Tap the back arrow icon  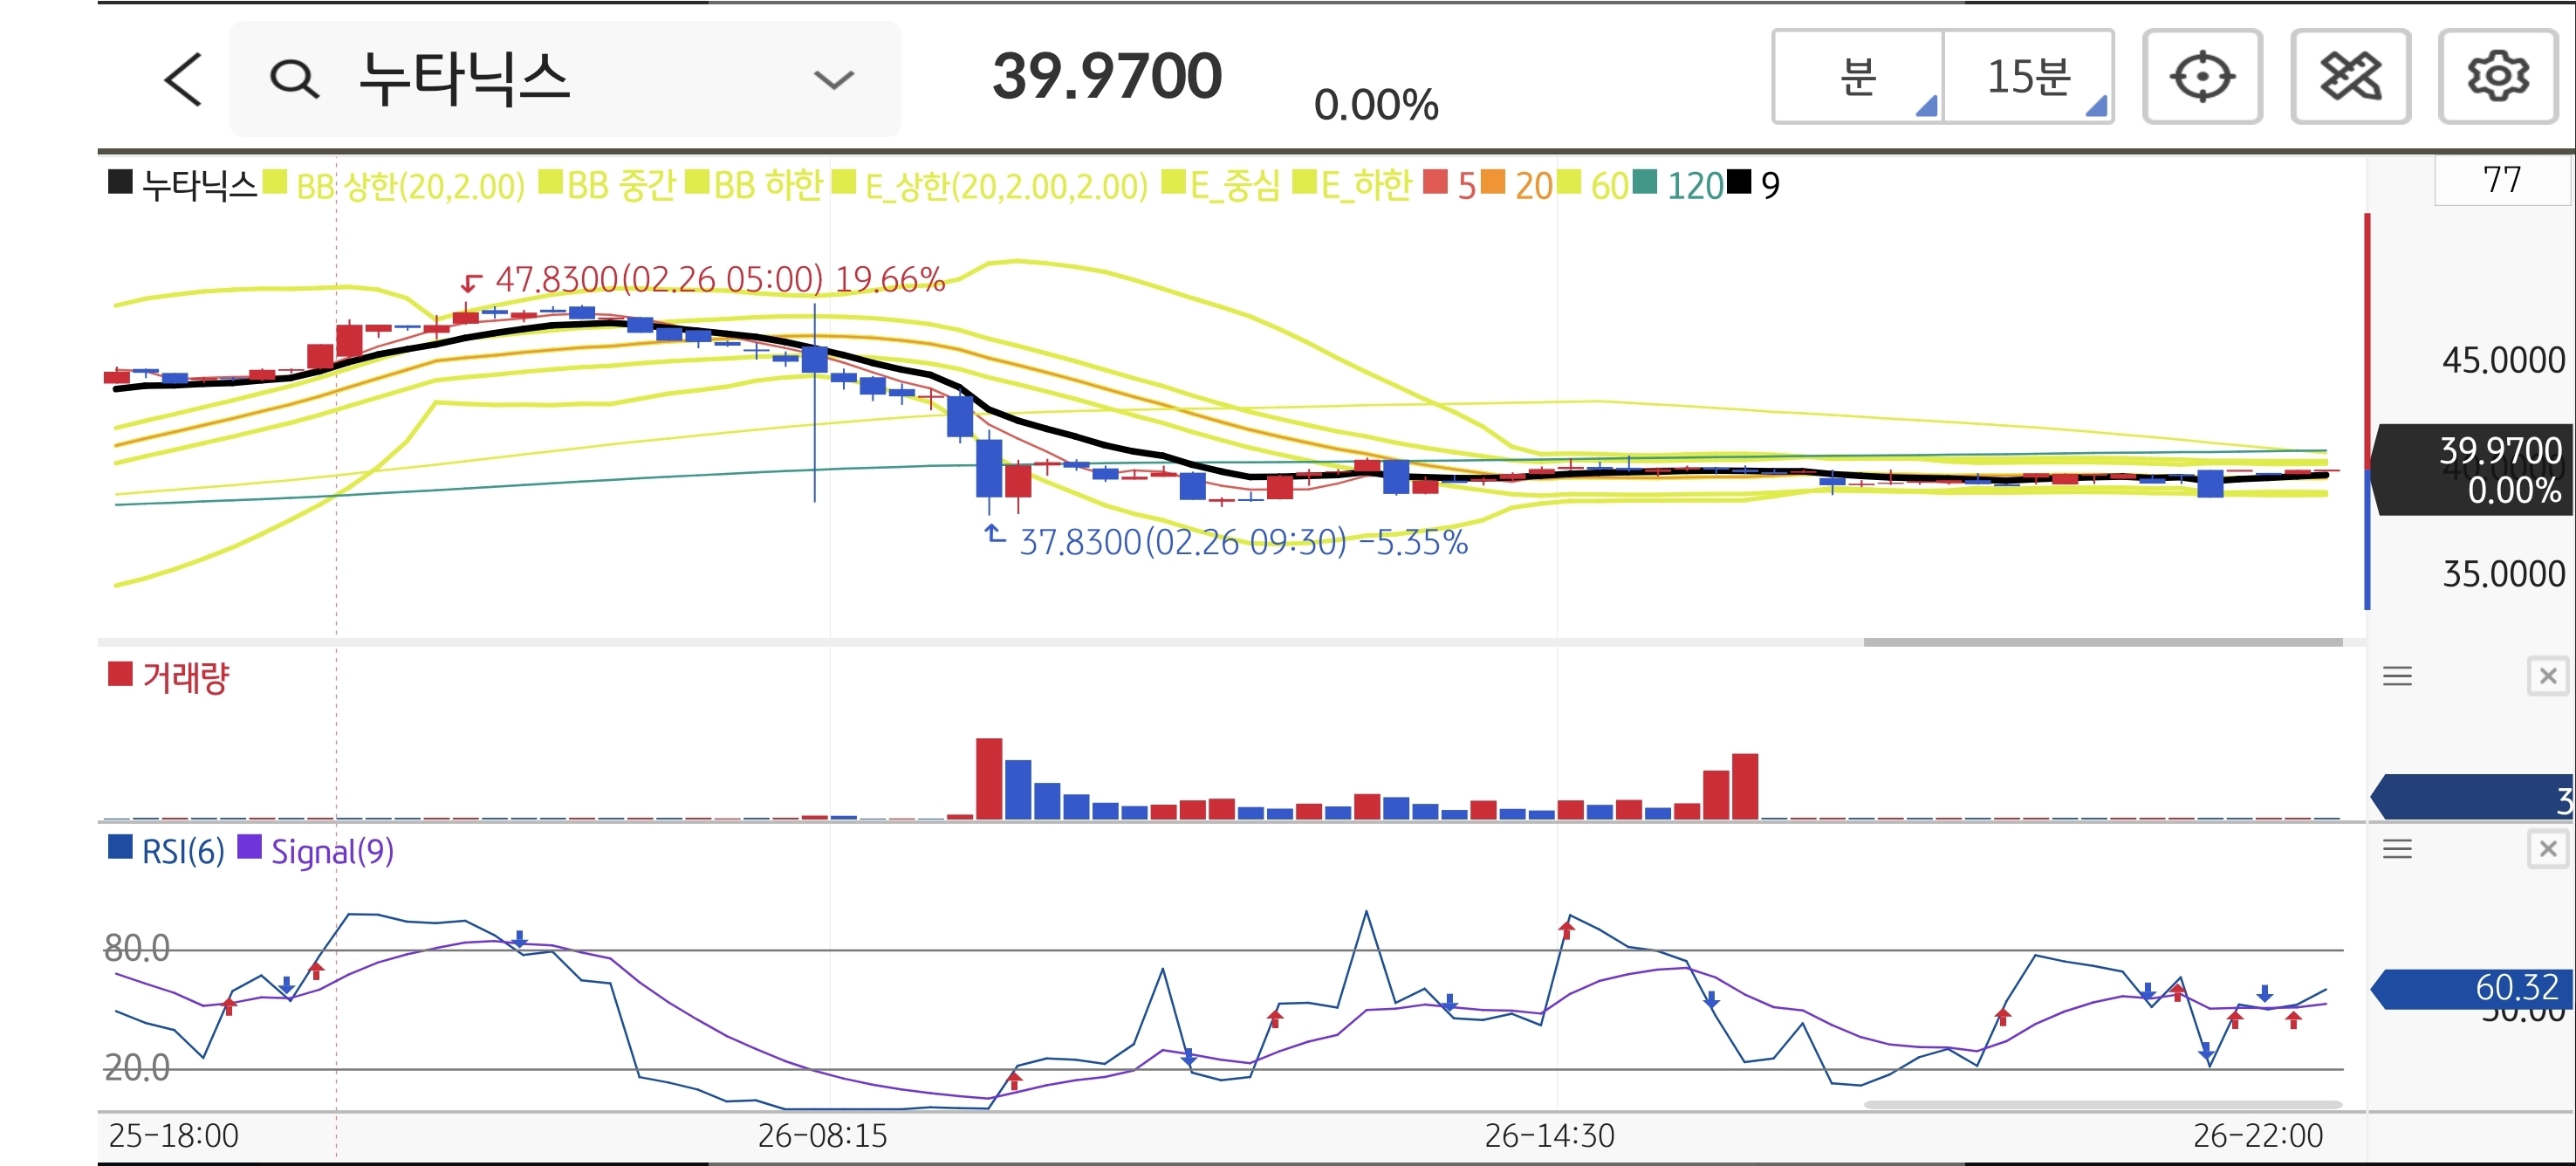(x=184, y=79)
